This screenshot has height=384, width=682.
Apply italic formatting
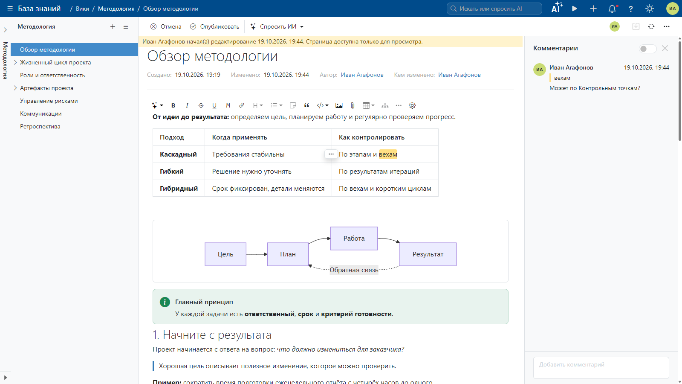pos(187,105)
